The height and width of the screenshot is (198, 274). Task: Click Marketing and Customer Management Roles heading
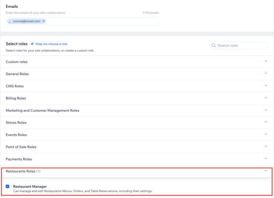pyautogui.click(x=42, y=110)
